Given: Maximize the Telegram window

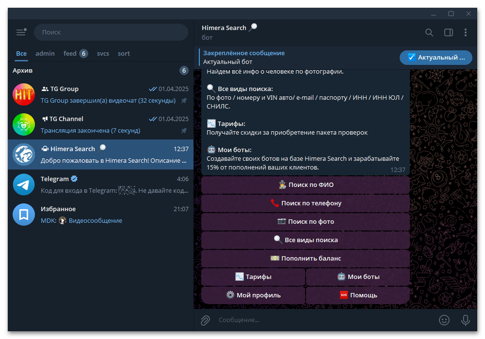Looking at the screenshot, I should [451, 14].
